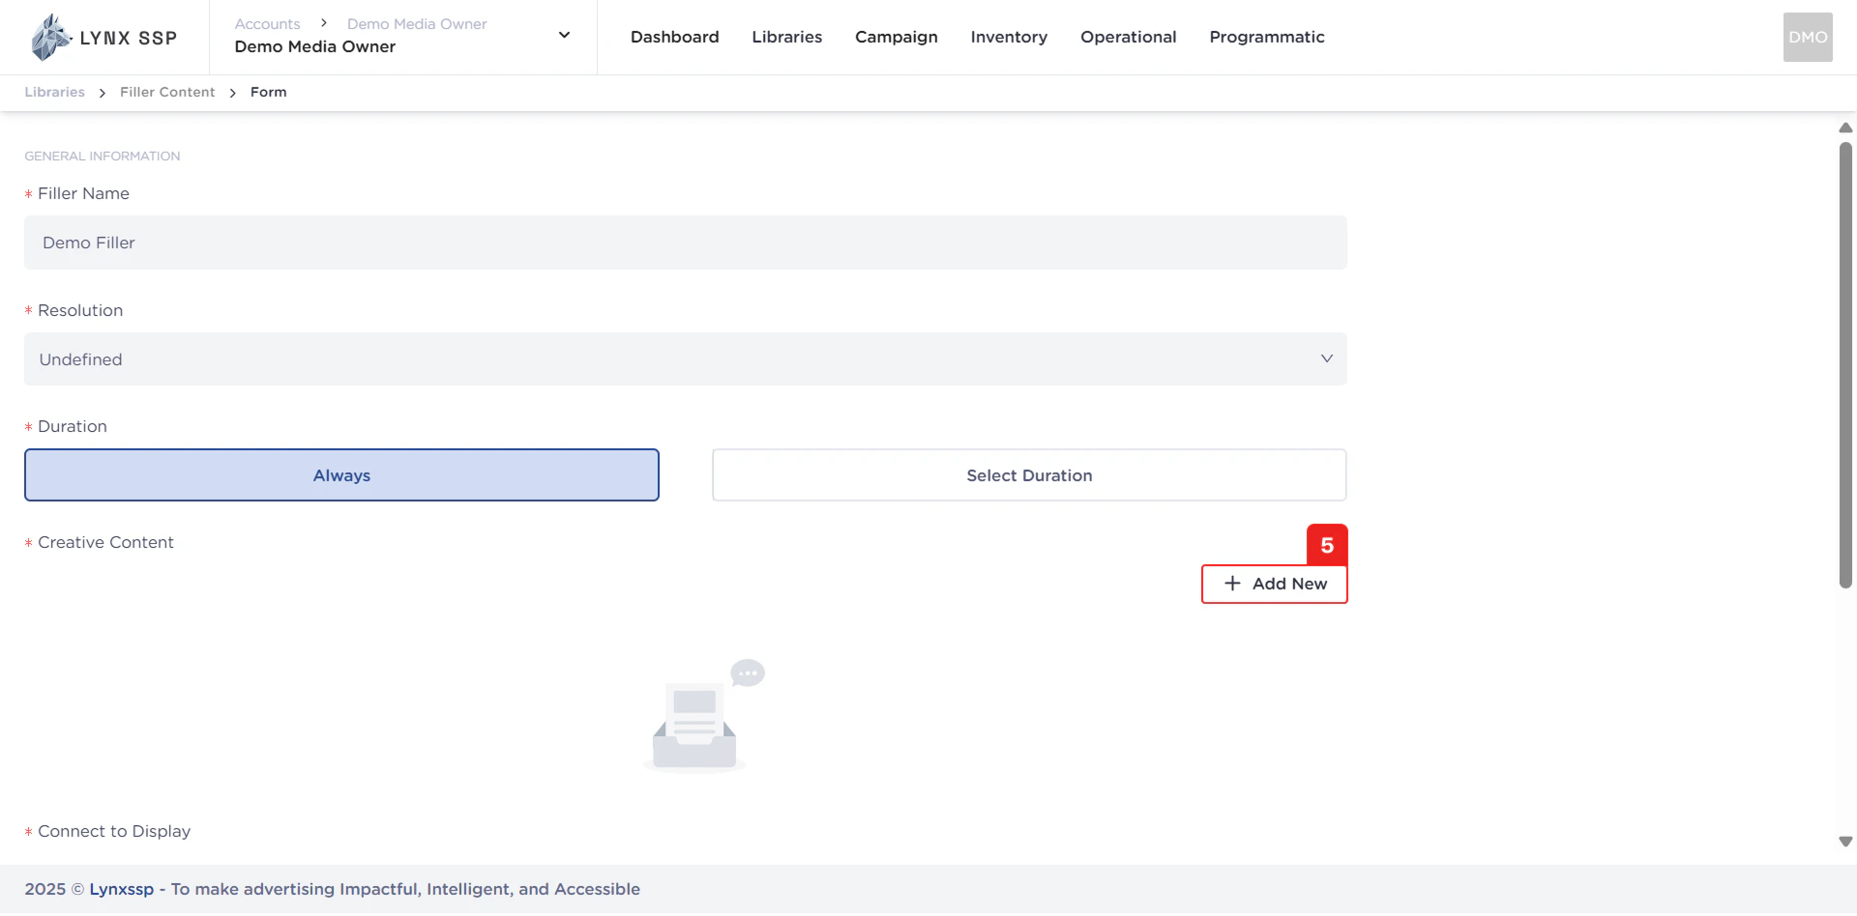Image resolution: width=1857 pixels, height=916 pixels.
Task: Choose the Select Duration option
Action: pos(1029,475)
